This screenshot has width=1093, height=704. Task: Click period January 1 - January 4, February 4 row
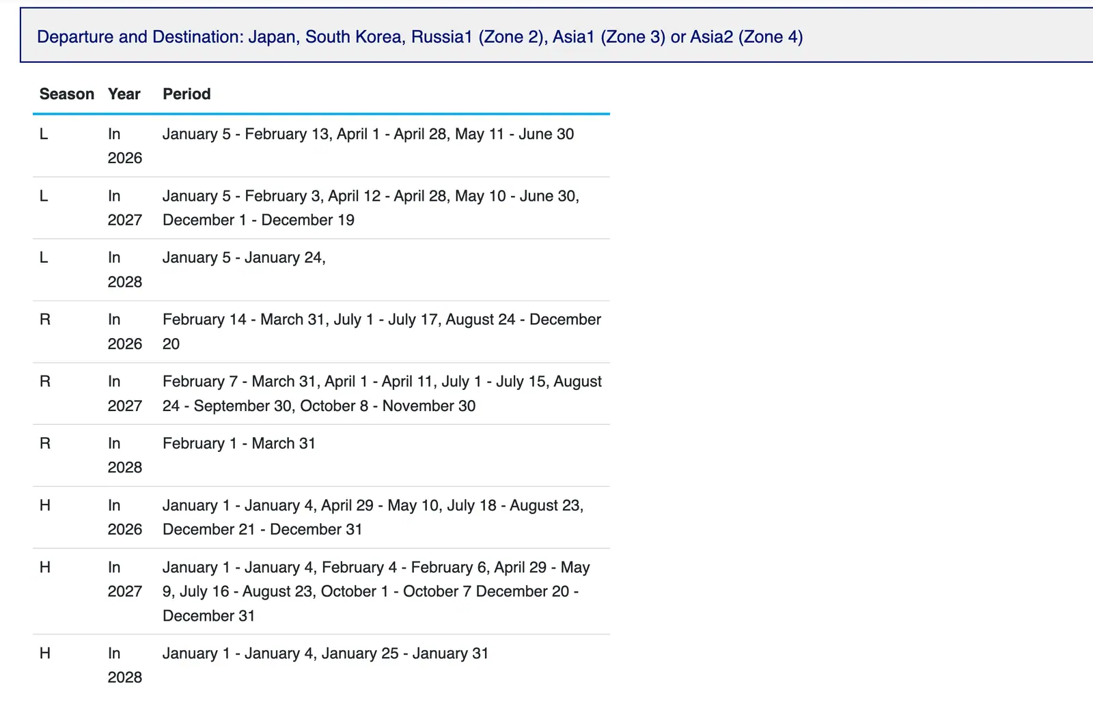click(376, 591)
